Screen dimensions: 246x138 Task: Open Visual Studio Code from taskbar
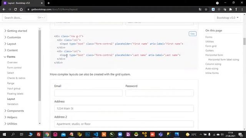[96, 135]
